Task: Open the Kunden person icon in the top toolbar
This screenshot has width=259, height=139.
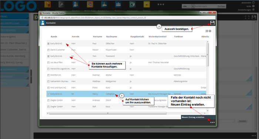Action: [76, 4]
